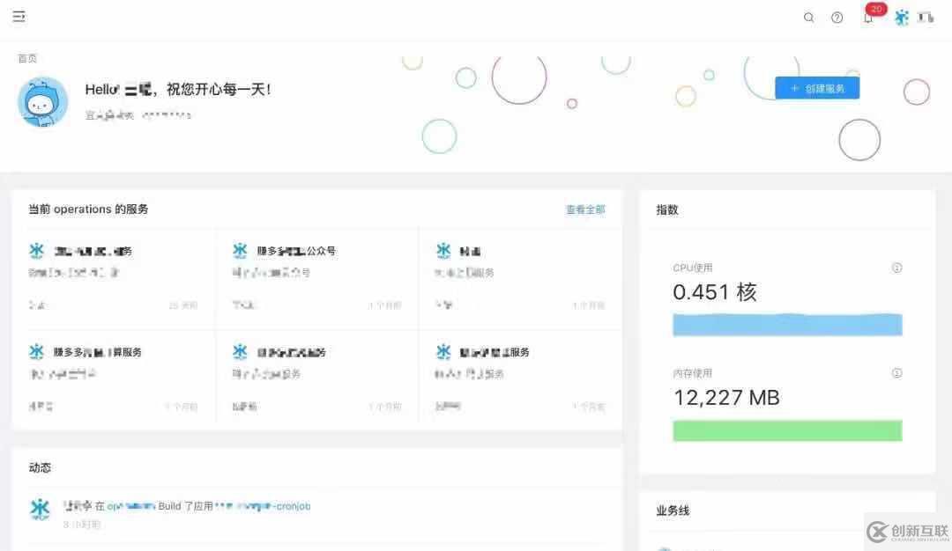Click the blue snowflake logo in the top bar
Viewport: 952px width, 551px height.
click(902, 18)
